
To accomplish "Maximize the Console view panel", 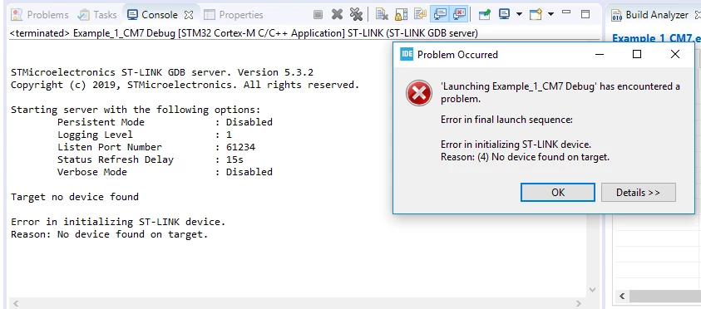I will [585, 14].
